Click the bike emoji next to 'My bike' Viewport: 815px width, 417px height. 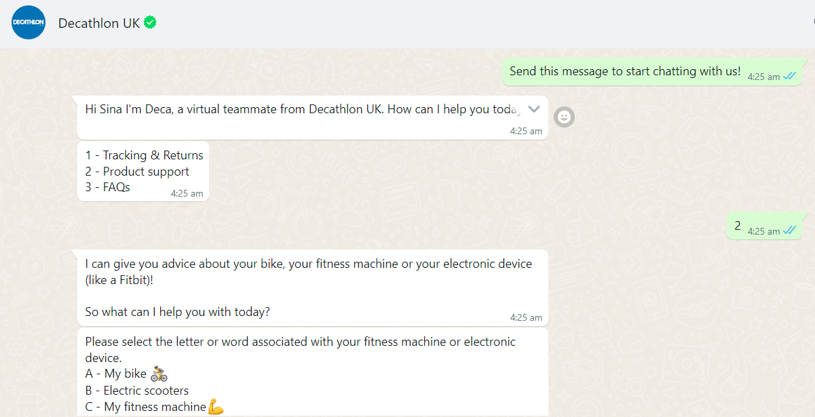(x=157, y=373)
